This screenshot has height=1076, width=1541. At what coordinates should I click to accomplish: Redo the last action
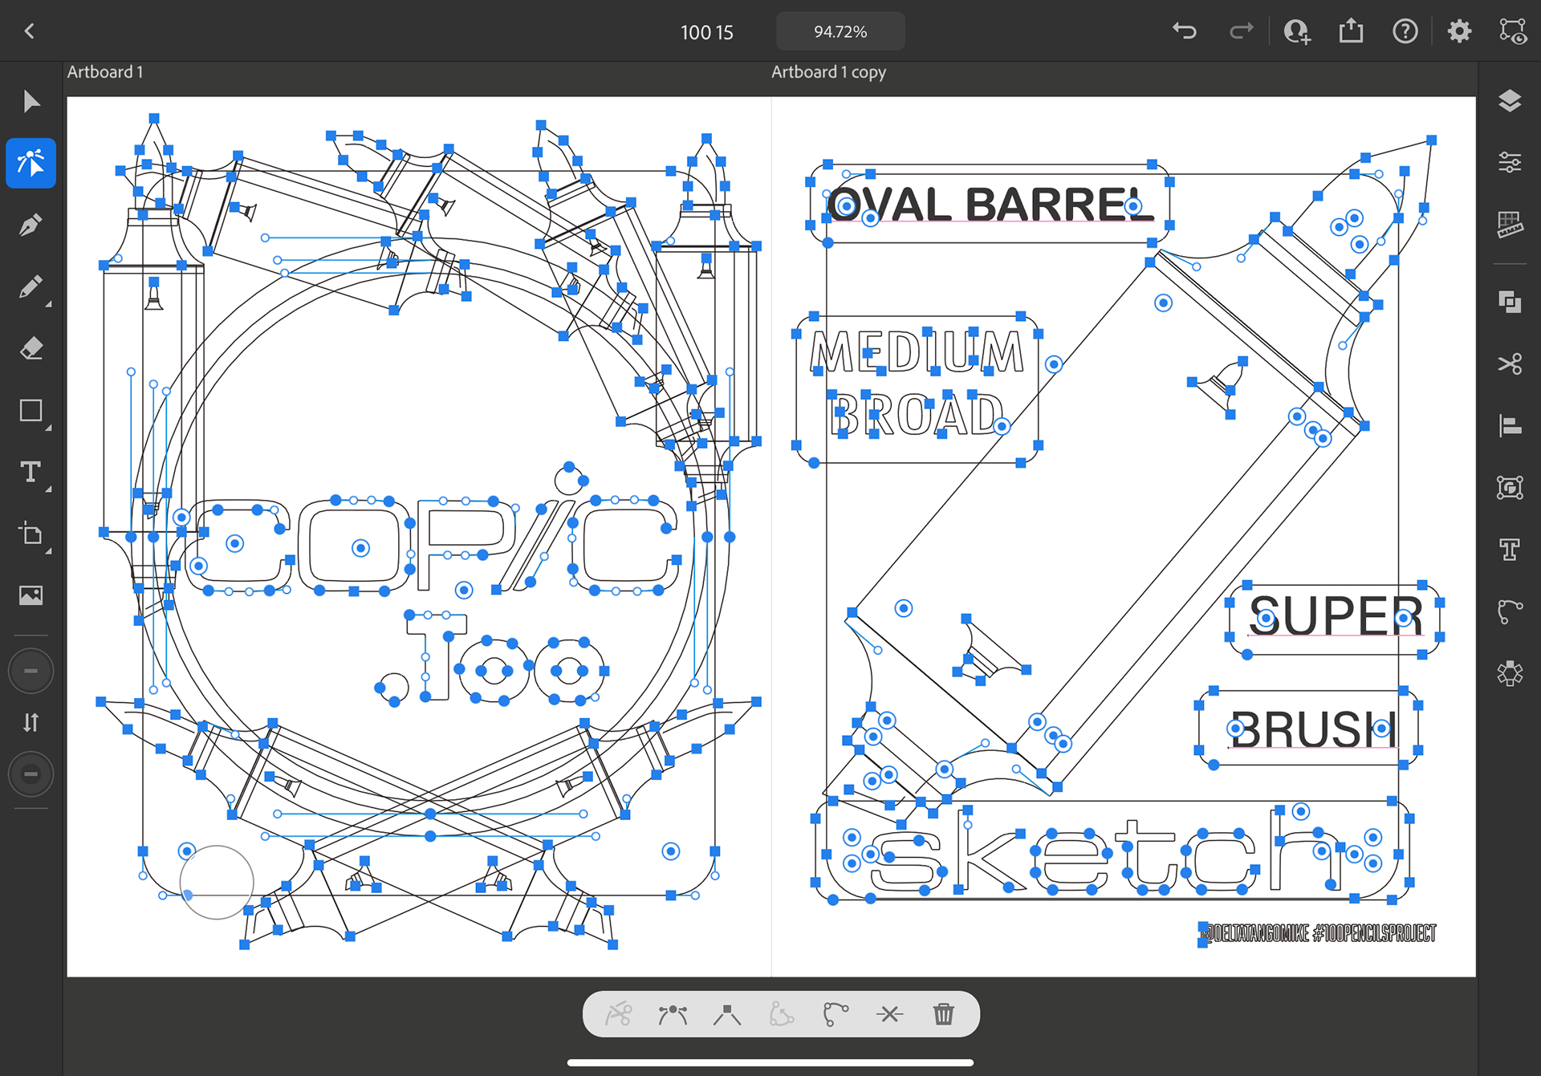(x=1241, y=31)
